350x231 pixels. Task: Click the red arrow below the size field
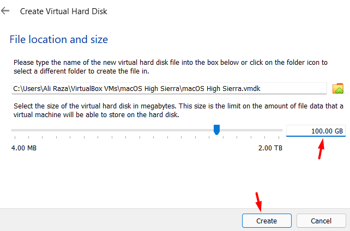(x=323, y=147)
